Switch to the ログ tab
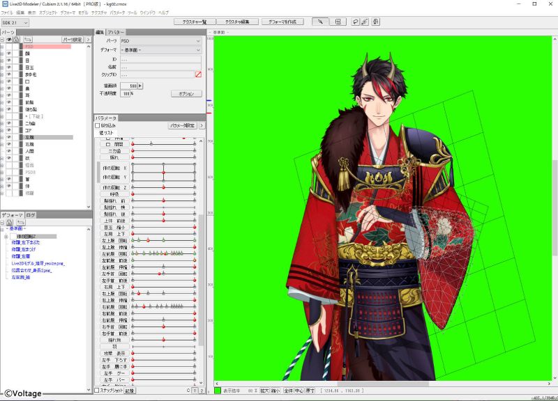558x401 pixels. click(x=31, y=215)
